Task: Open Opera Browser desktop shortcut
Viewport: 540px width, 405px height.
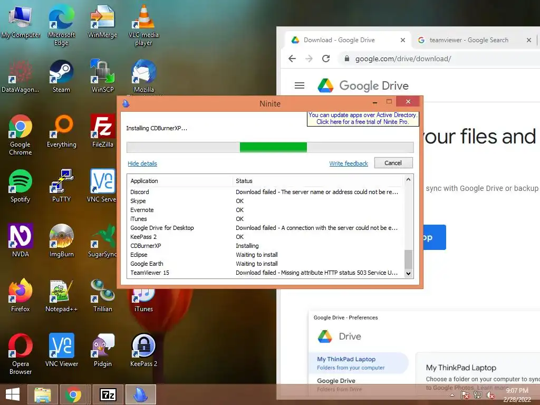Action: 21,354
